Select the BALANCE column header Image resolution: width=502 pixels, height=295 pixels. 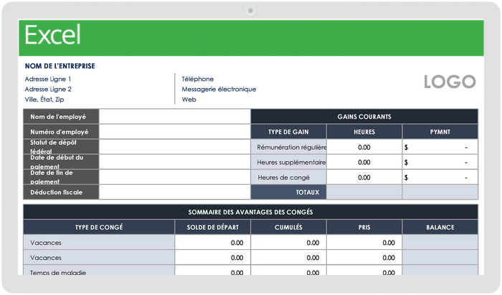pyautogui.click(x=440, y=227)
